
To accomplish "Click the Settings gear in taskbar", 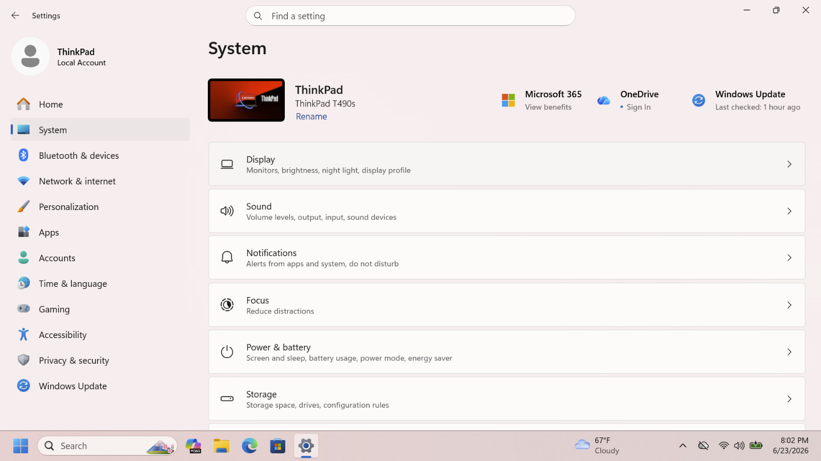I will point(306,446).
